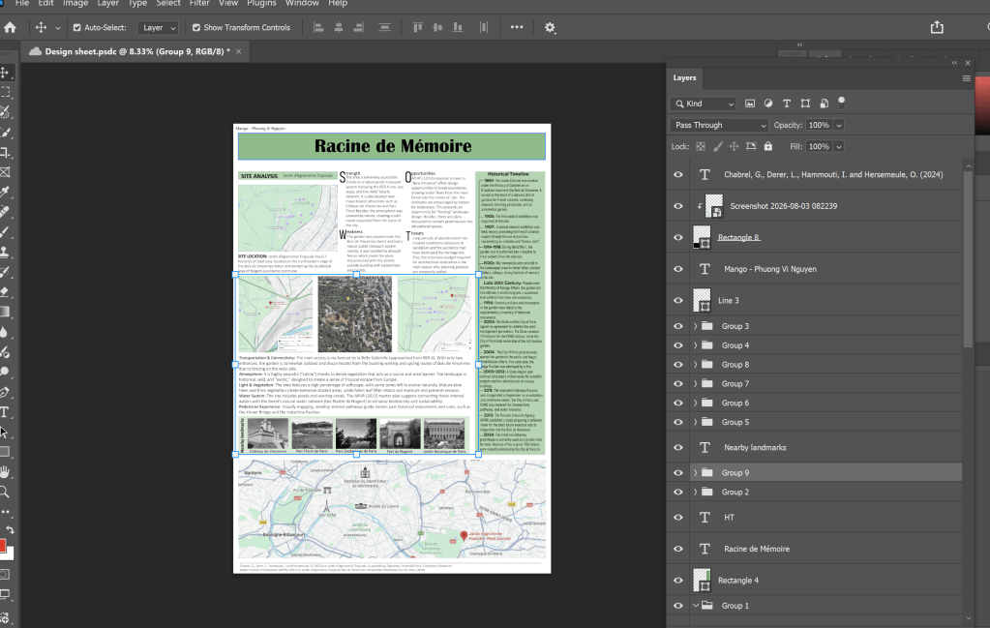
Task: Select the Gradient tool
Action: [5, 312]
